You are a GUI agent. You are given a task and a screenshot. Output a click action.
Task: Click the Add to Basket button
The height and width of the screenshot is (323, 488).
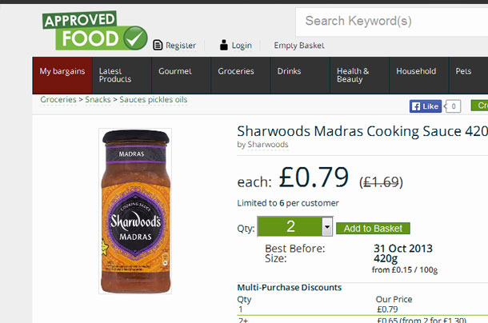373,229
